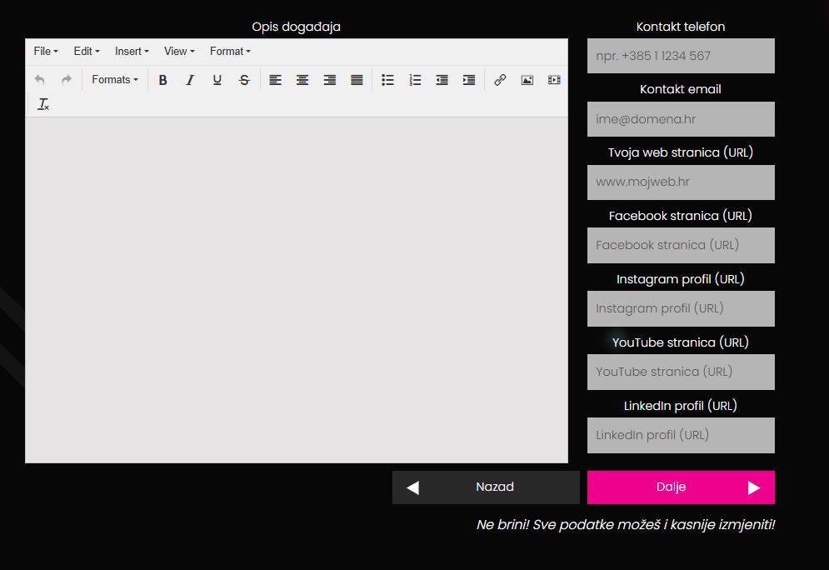The height and width of the screenshot is (570, 829).
Task: Apply italic formatting
Action: (x=190, y=80)
